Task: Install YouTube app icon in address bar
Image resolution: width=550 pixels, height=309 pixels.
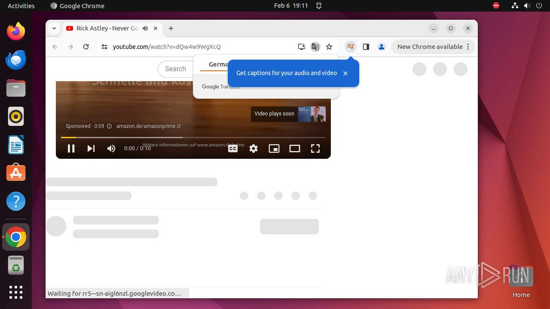Action: click(x=302, y=47)
